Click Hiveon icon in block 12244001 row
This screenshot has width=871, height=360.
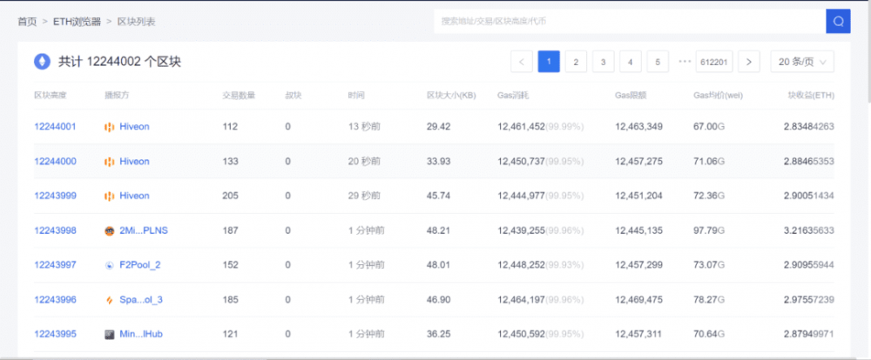coord(110,127)
